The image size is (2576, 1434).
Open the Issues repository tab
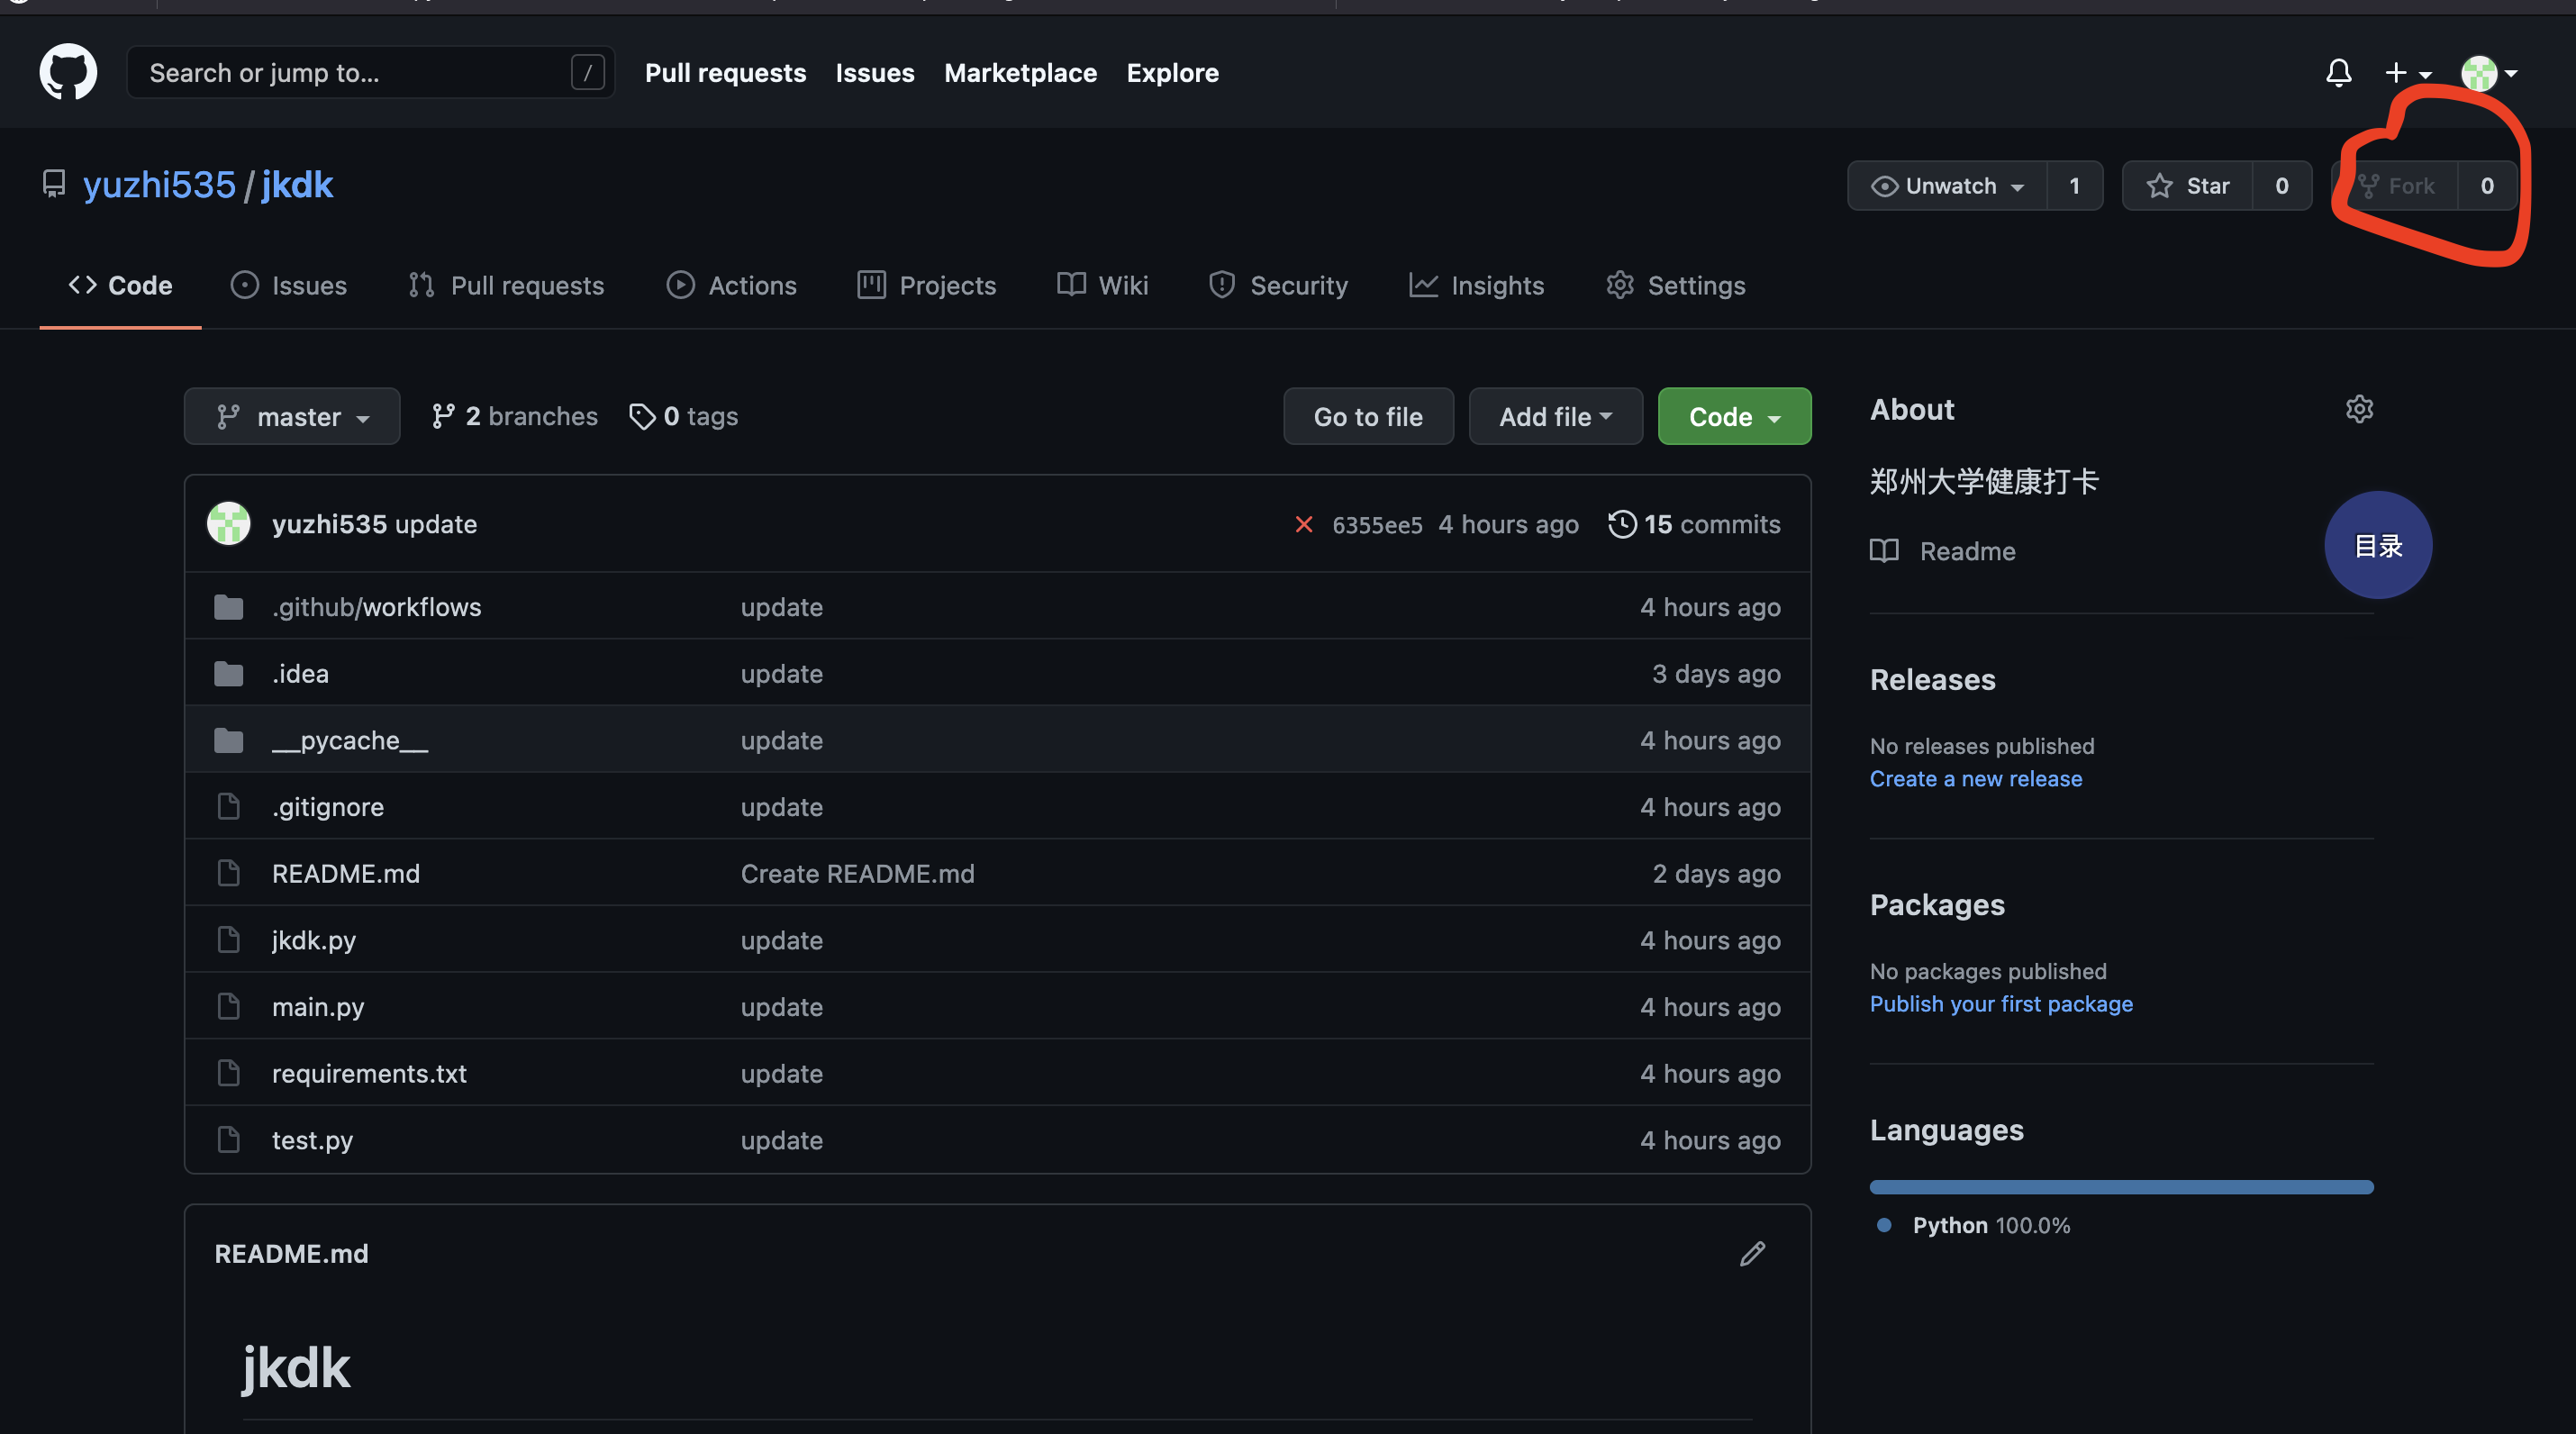pyautogui.click(x=288, y=286)
